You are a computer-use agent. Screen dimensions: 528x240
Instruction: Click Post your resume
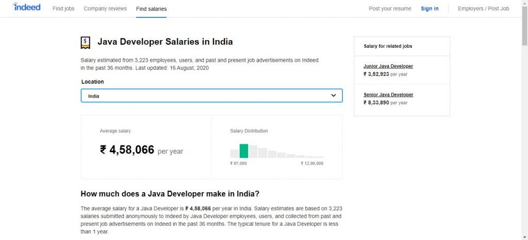coord(390,9)
